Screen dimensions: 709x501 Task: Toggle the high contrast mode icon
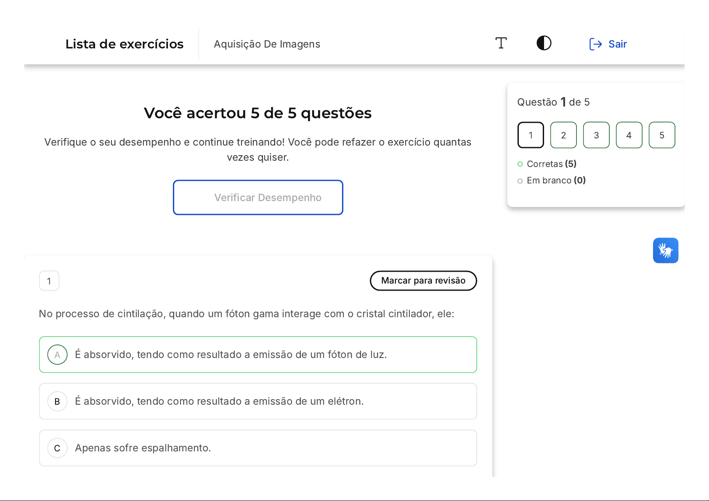(544, 43)
